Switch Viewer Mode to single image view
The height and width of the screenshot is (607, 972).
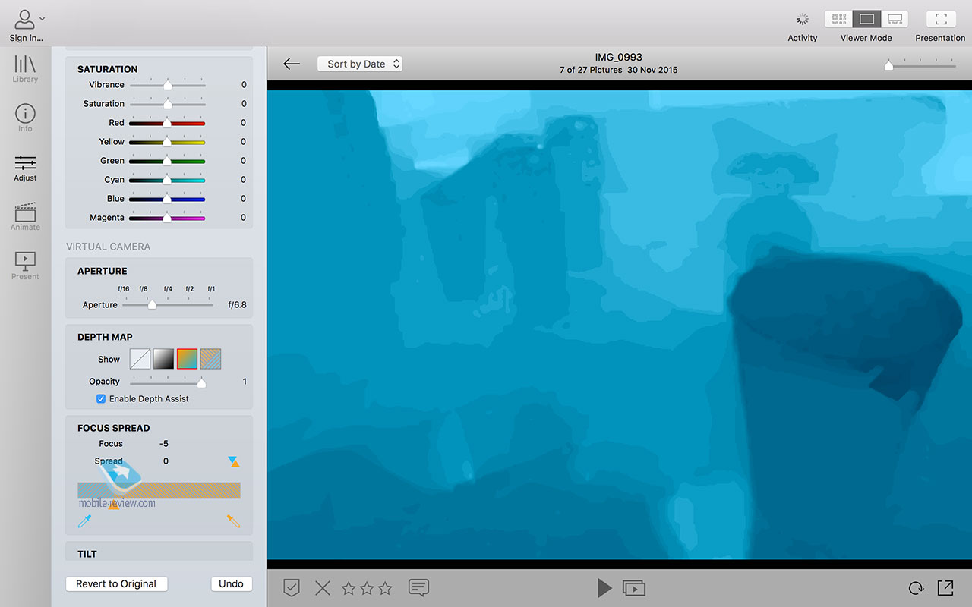coord(866,19)
